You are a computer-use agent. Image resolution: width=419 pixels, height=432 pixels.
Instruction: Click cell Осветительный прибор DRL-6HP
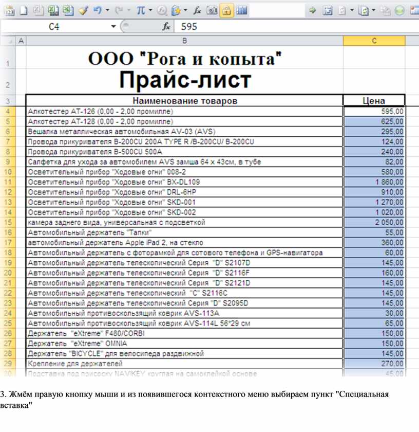point(185,192)
